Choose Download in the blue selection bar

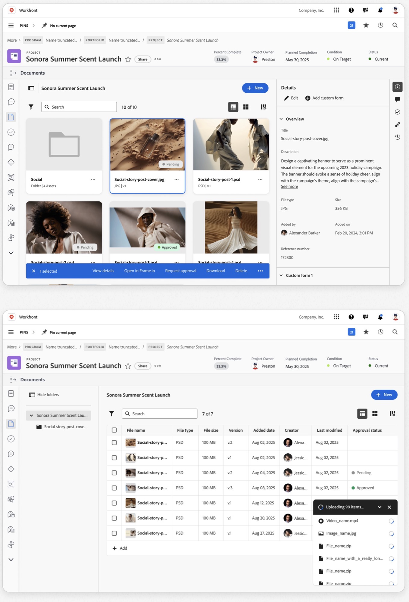[216, 271]
